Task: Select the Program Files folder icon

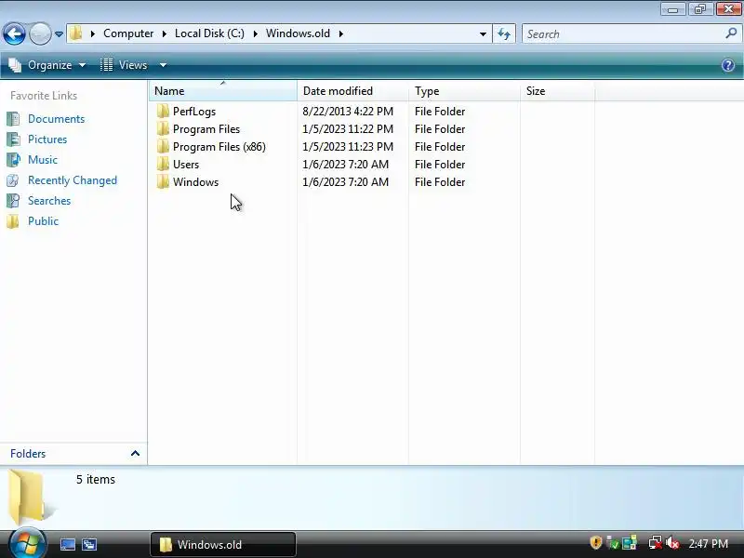Action: pos(163,128)
